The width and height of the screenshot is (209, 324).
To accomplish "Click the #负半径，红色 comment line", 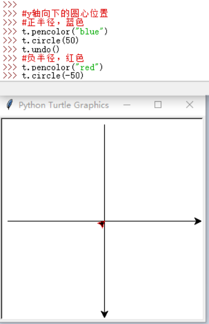I will 53,58.
